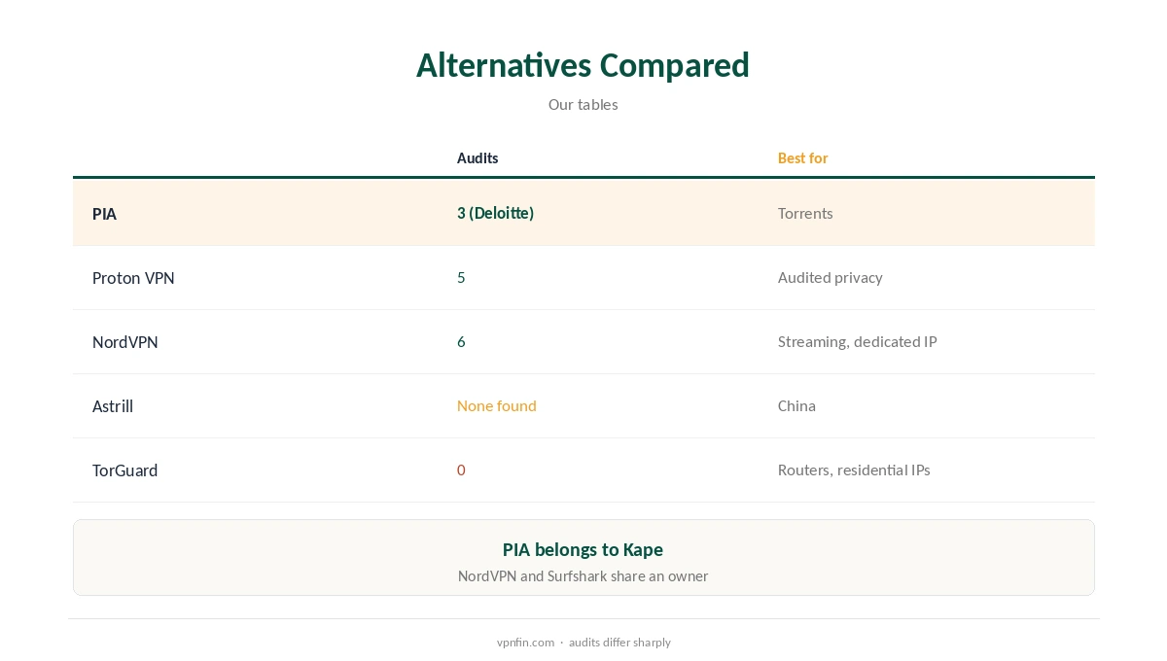Click Proton VPN's audit count 5
The height and width of the screenshot is (661, 1167).
tap(461, 277)
